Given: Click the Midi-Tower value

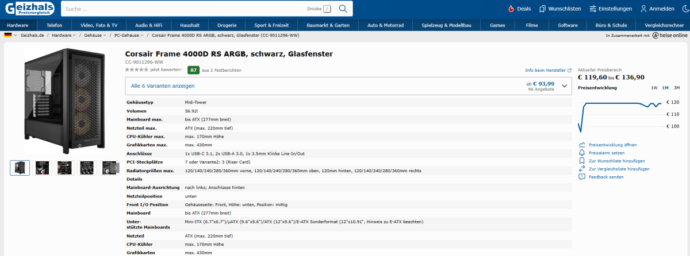Looking at the screenshot, I should pos(196,102).
